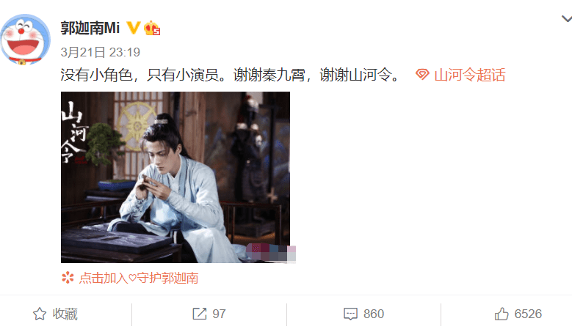
Task: Click the comment speech bubble icon
Action: [x=350, y=314]
